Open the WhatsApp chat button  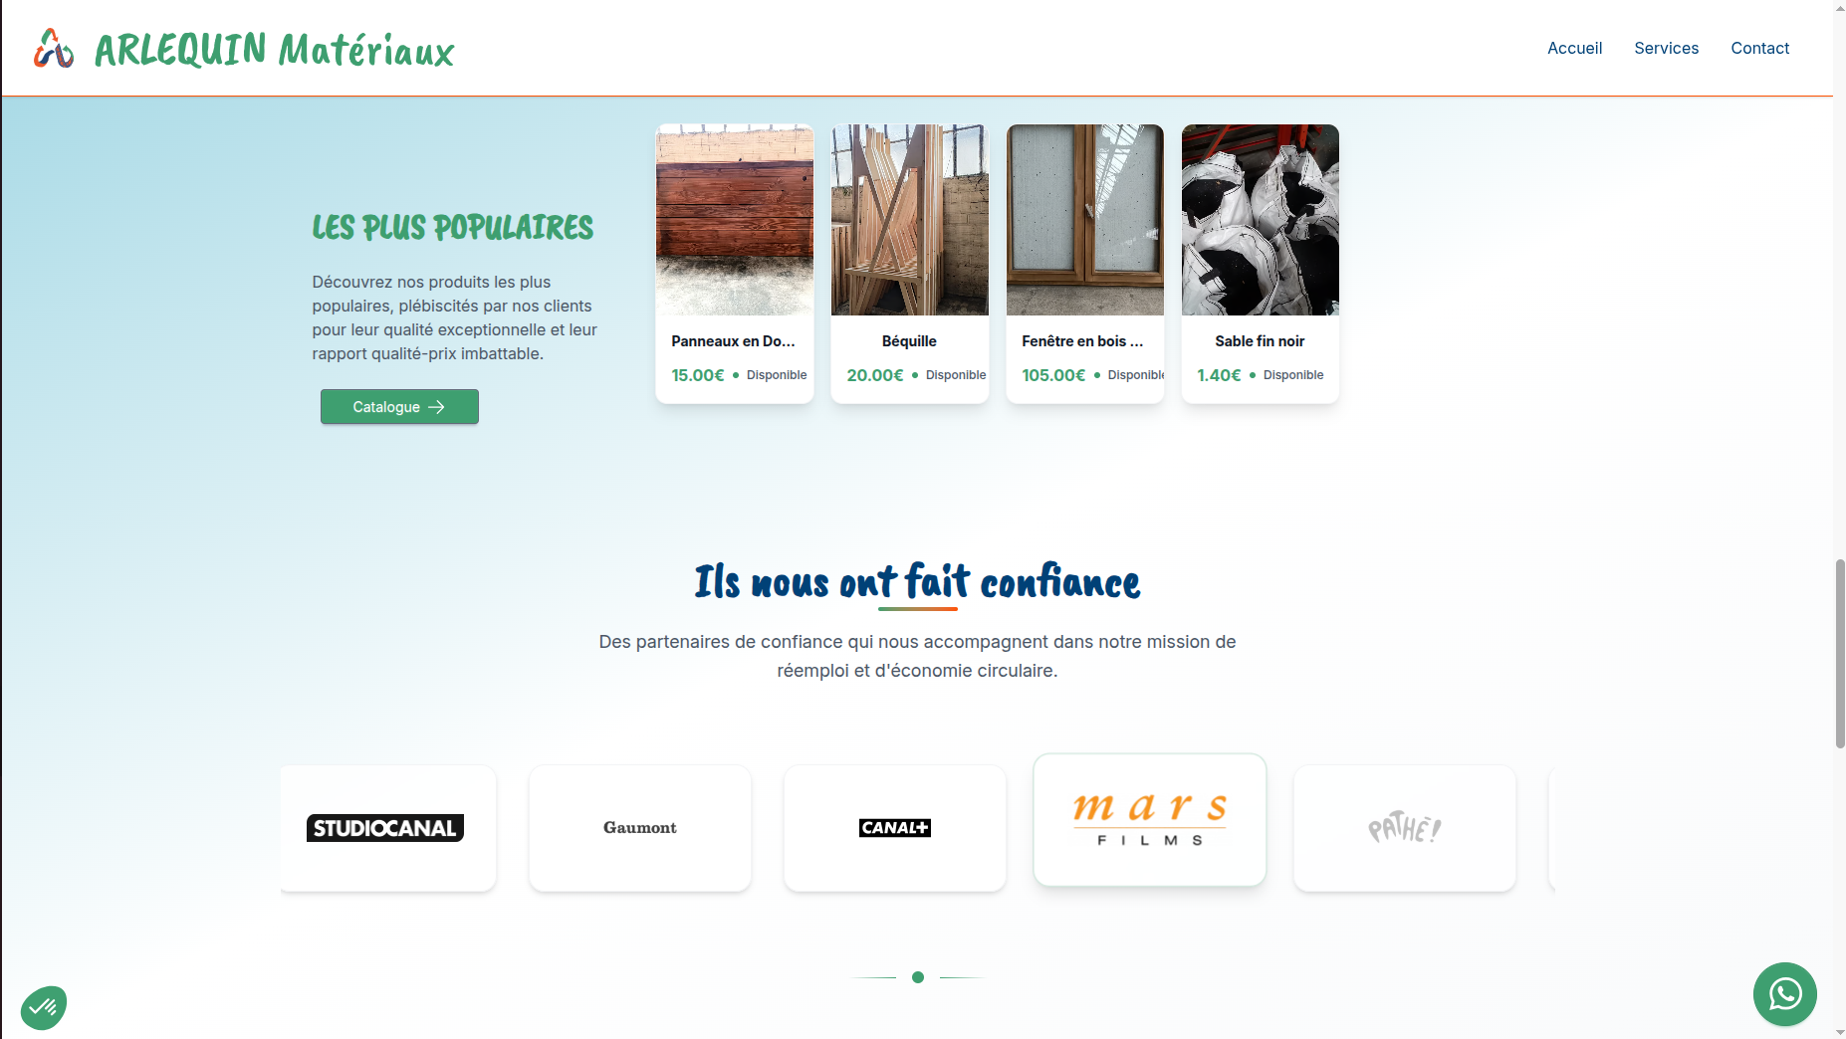pos(1784,993)
